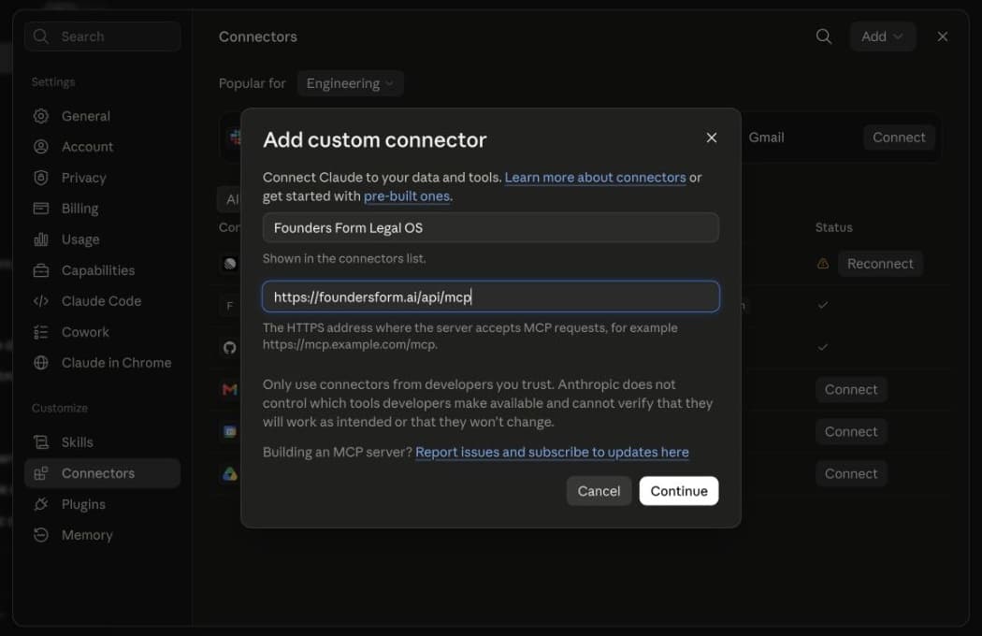
Task: Close the settings window with X
Action: pos(943,36)
